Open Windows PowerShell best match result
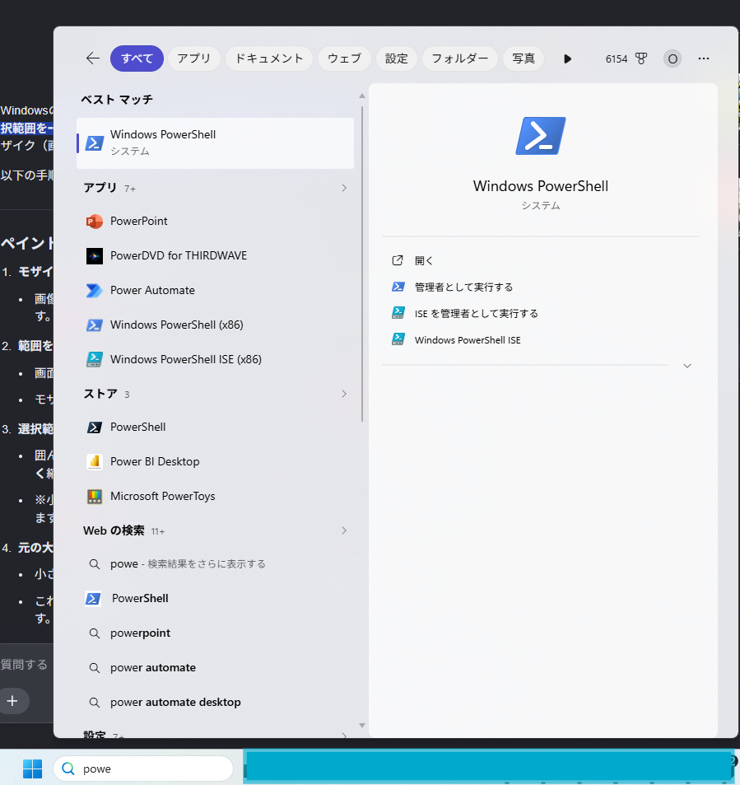The height and width of the screenshot is (785, 740). click(215, 143)
